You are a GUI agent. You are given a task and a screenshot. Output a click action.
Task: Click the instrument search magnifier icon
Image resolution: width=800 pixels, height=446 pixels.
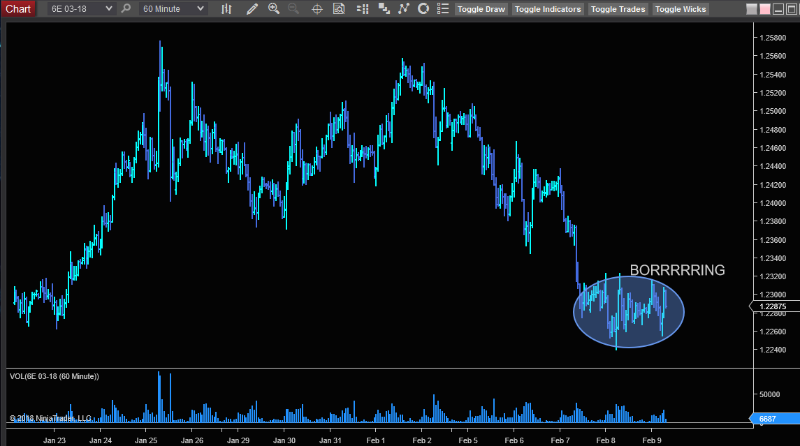pos(126,8)
